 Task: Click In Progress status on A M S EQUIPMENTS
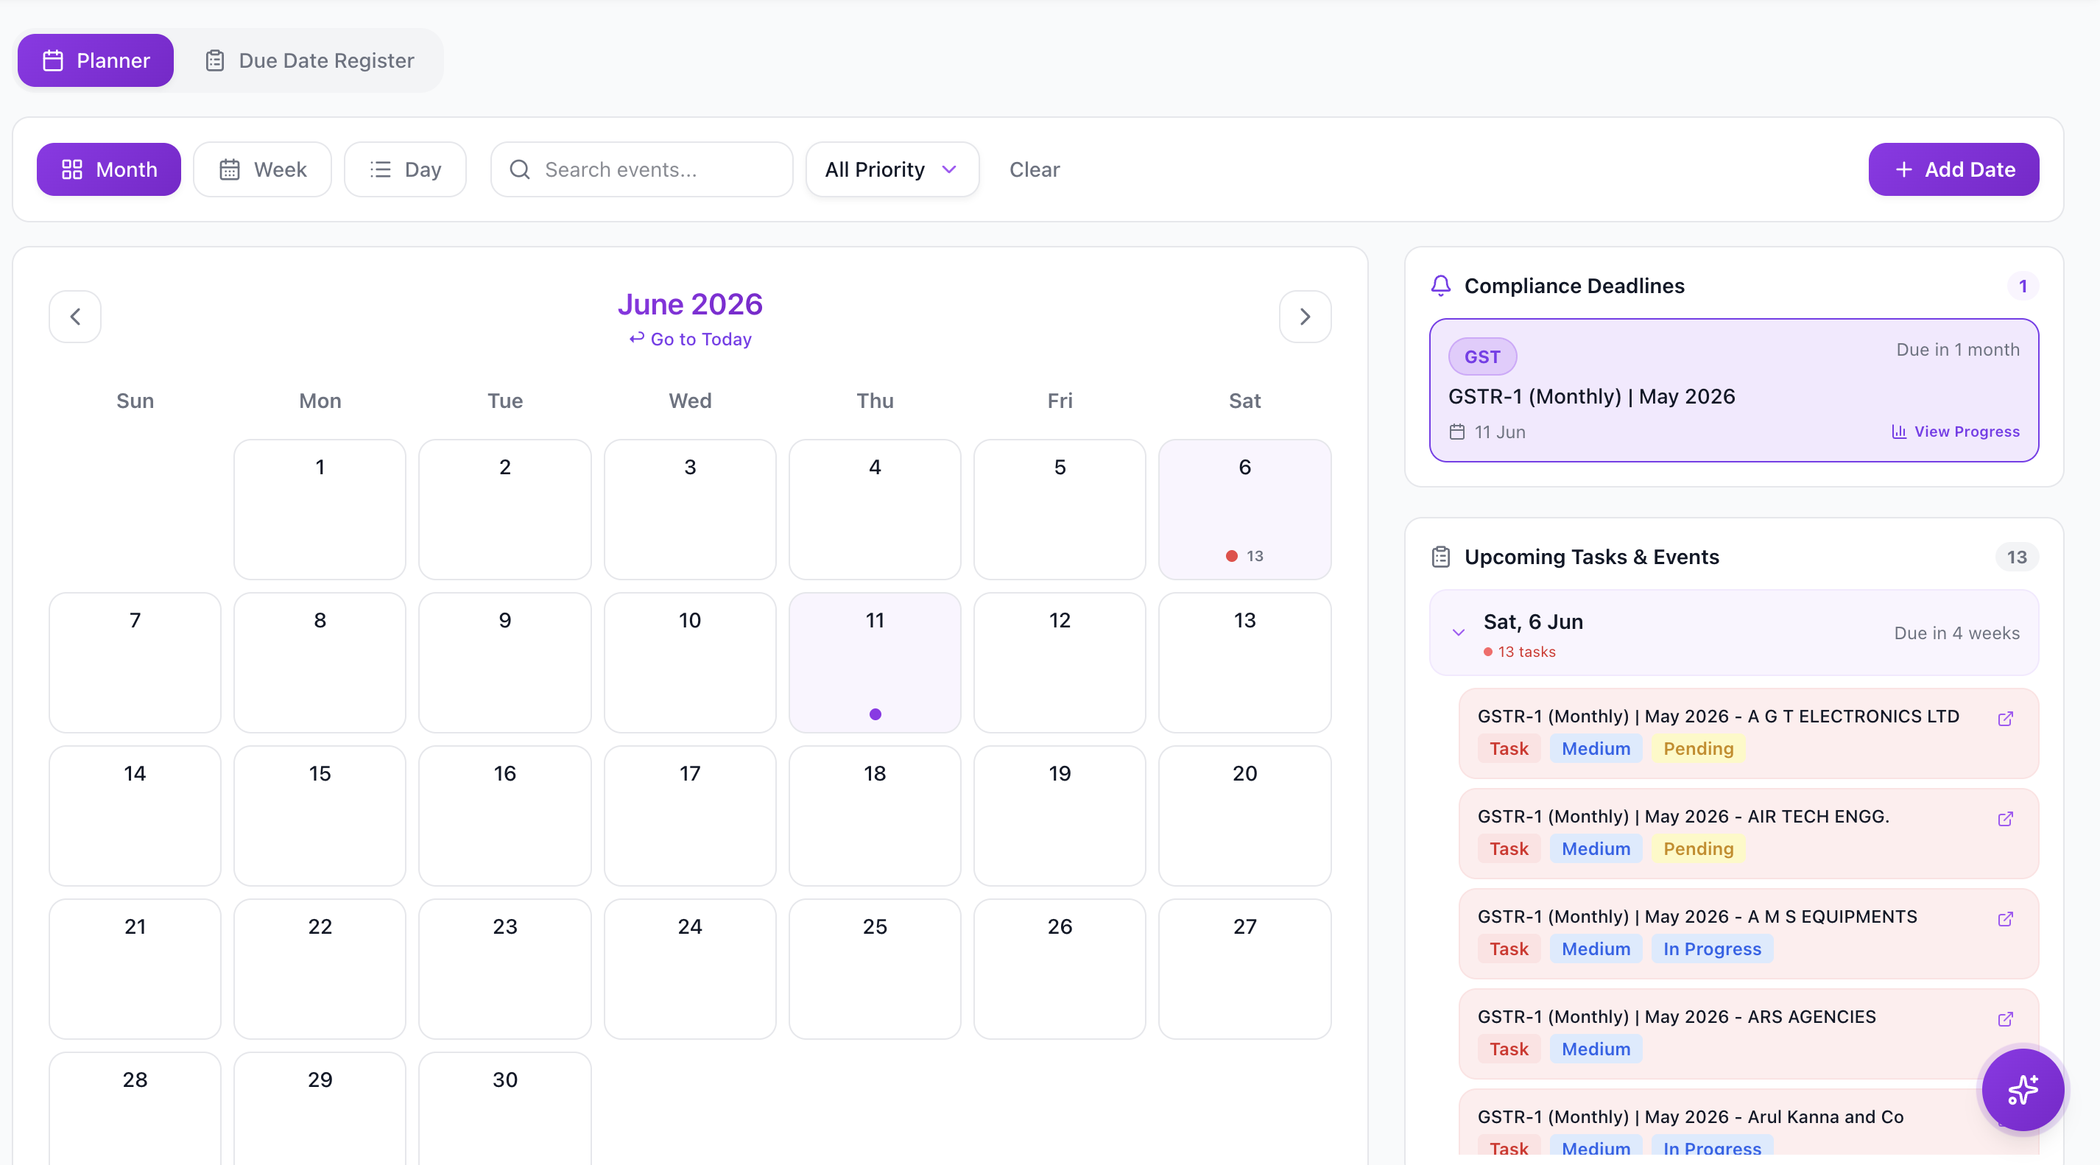pyautogui.click(x=1712, y=949)
